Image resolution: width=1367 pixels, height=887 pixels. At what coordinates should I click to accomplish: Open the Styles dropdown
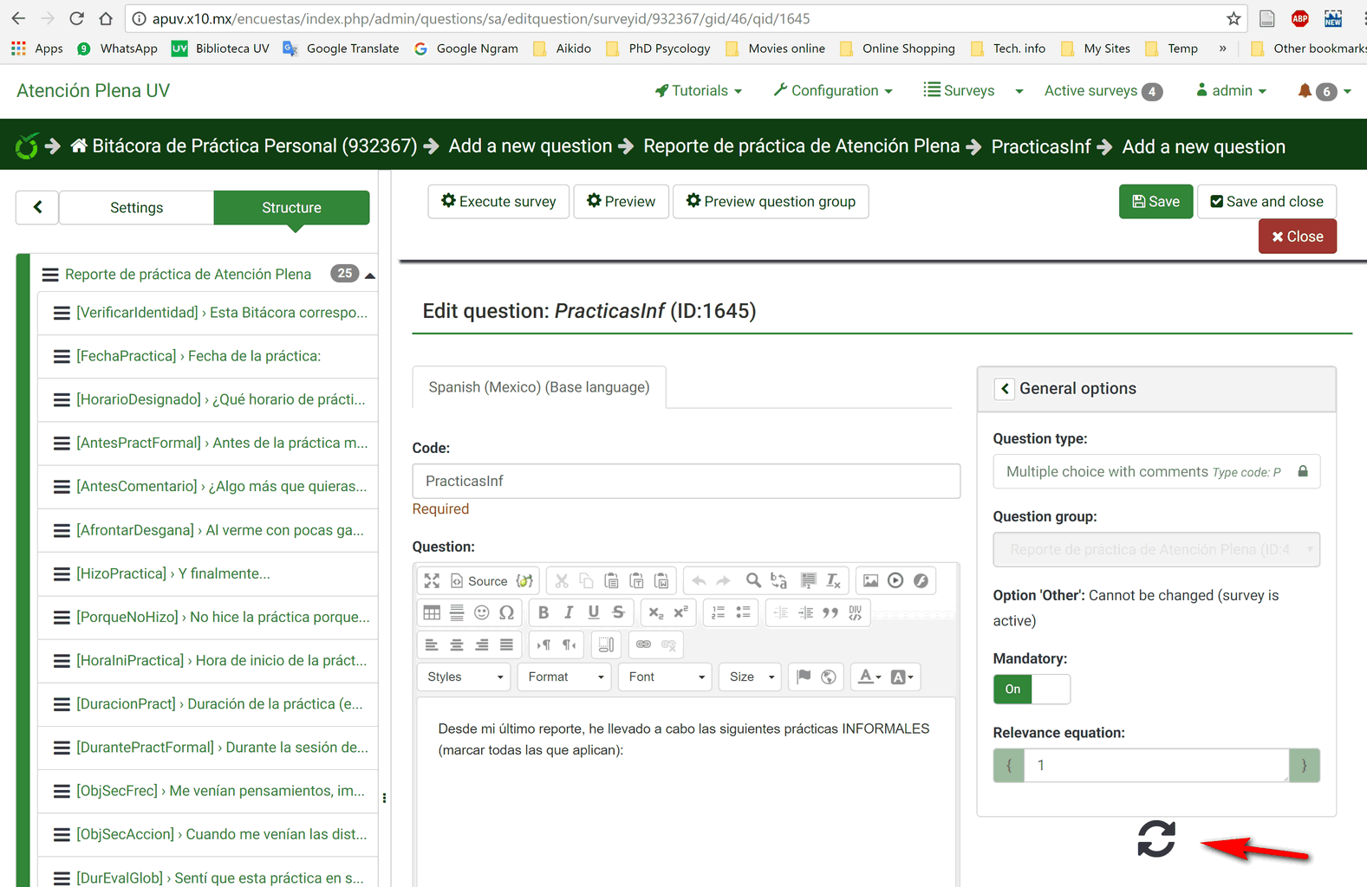[465, 677]
